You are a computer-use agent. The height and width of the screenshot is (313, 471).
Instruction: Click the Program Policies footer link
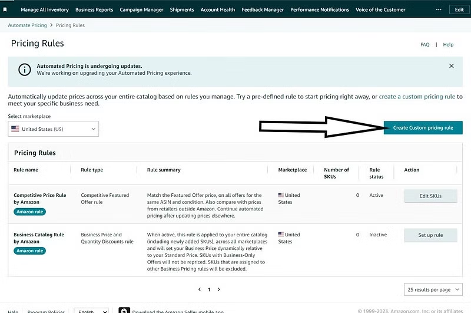(x=46, y=311)
